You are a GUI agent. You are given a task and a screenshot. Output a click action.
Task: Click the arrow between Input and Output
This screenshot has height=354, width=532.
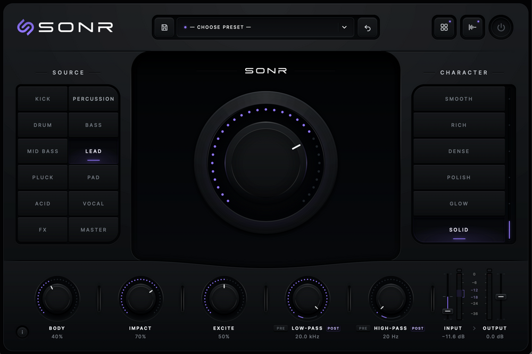(x=474, y=328)
